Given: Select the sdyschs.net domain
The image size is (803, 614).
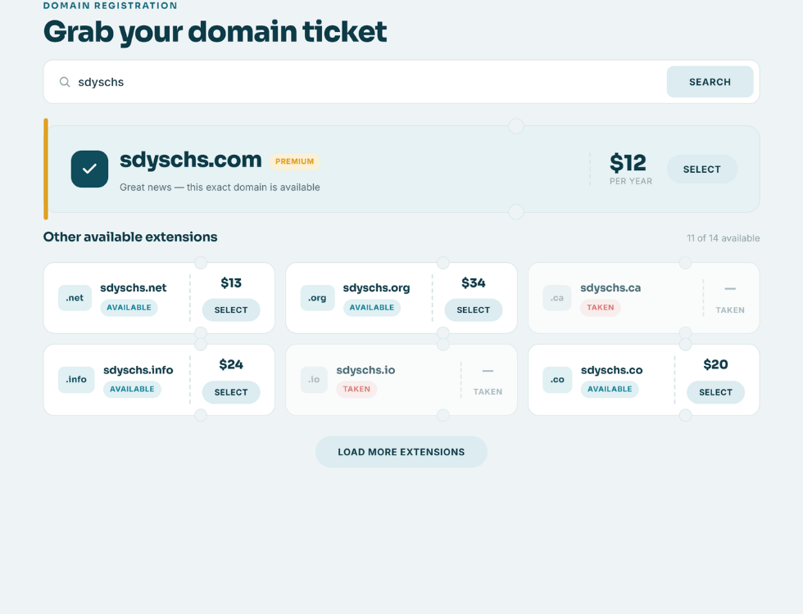Looking at the screenshot, I should pos(231,310).
